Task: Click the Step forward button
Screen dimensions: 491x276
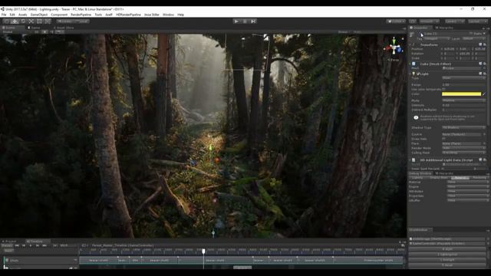Action: coord(253,21)
